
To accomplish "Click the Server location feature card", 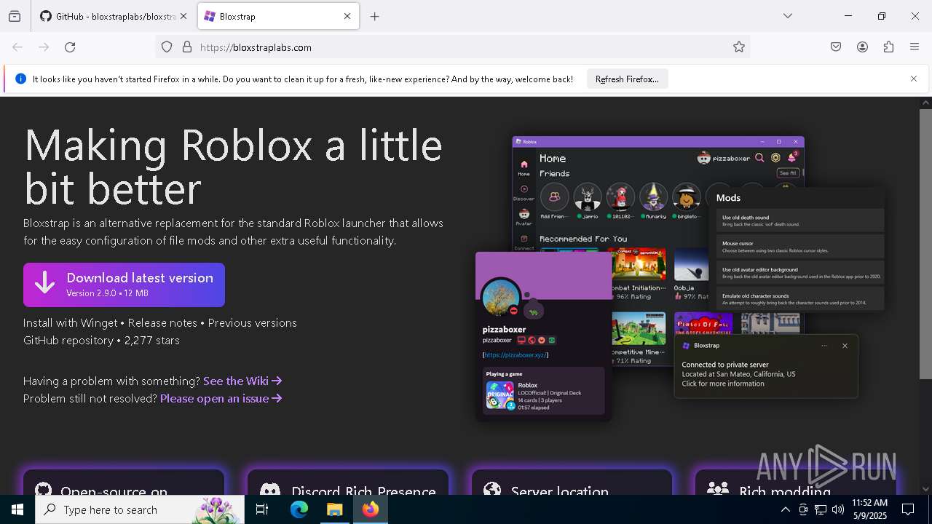I will pyautogui.click(x=572, y=483).
